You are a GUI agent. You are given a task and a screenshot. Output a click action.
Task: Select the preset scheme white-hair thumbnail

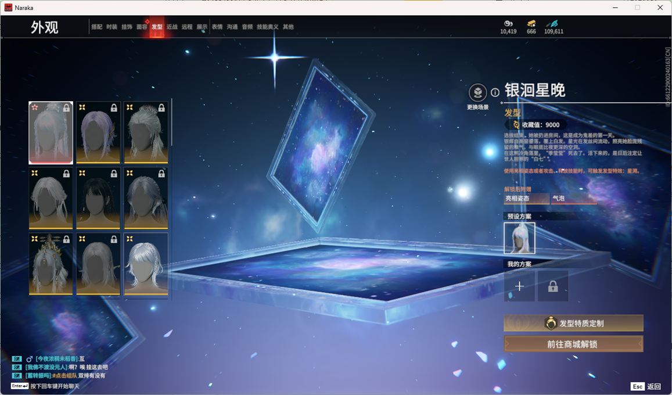tap(519, 238)
